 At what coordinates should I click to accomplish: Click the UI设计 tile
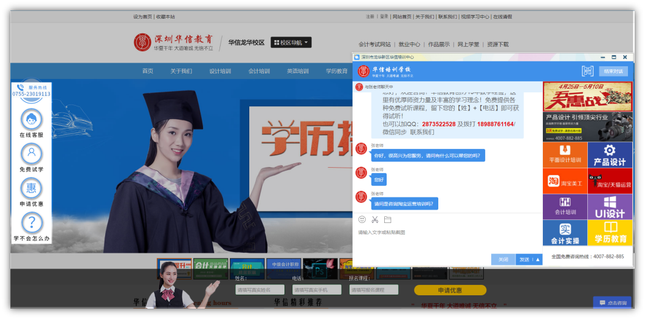[610, 207]
